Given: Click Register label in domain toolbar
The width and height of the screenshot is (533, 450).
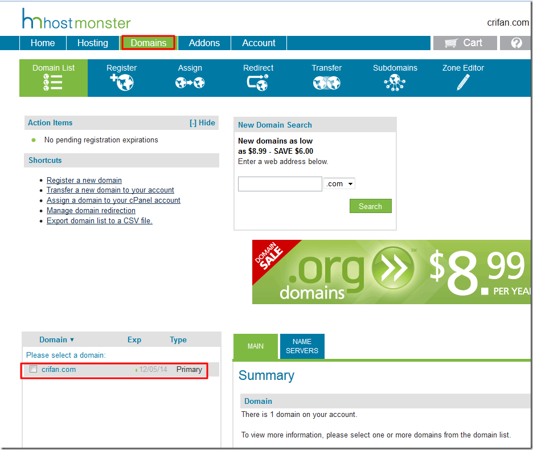Looking at the screenshot, I should tap(122, 68).
